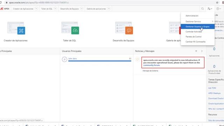Open Who do I contact link
Screen dimensions: 224x126
tap(216, 109)
